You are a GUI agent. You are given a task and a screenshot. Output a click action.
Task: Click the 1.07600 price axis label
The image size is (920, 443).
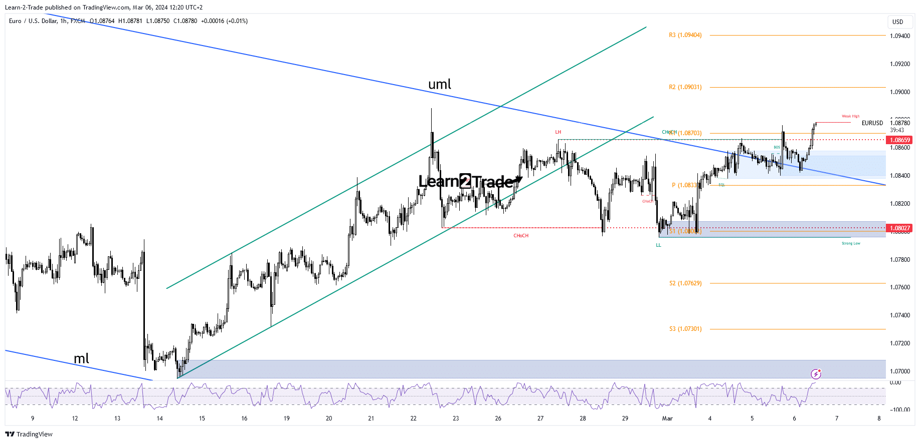coord(899,287)
